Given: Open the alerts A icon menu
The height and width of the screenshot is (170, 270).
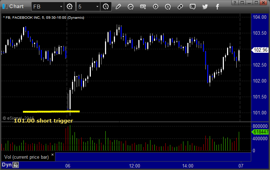Looking at the screenshot, I should pyautogui.click(x=168, y=7).
